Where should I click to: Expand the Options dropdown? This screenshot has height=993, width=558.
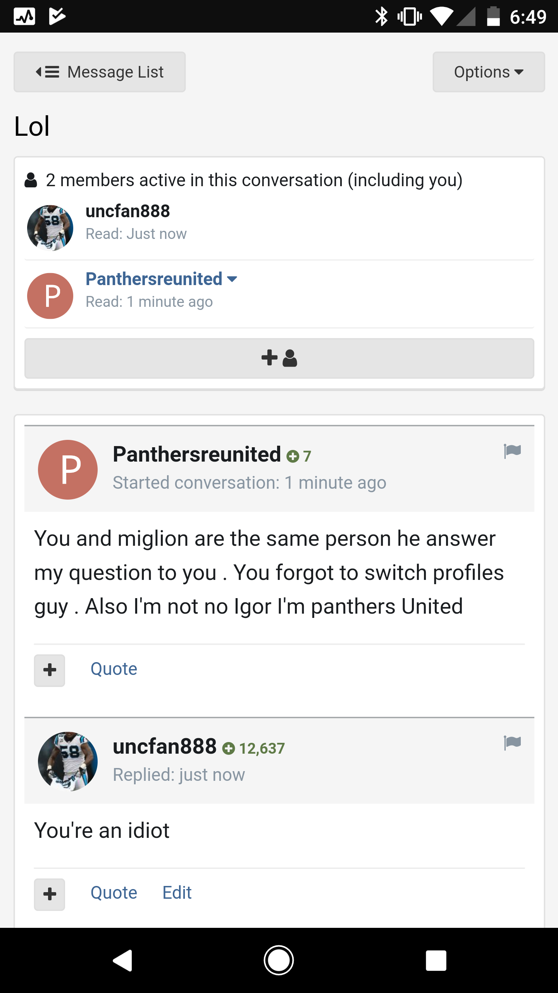point(489,72)
